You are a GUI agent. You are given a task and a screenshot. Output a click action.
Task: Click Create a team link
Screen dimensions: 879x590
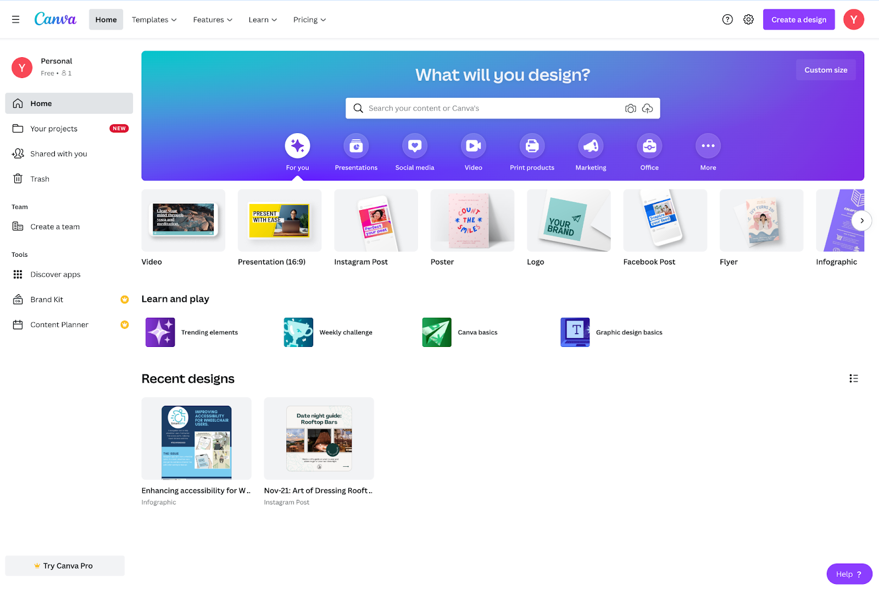click(x=69, y=227)
